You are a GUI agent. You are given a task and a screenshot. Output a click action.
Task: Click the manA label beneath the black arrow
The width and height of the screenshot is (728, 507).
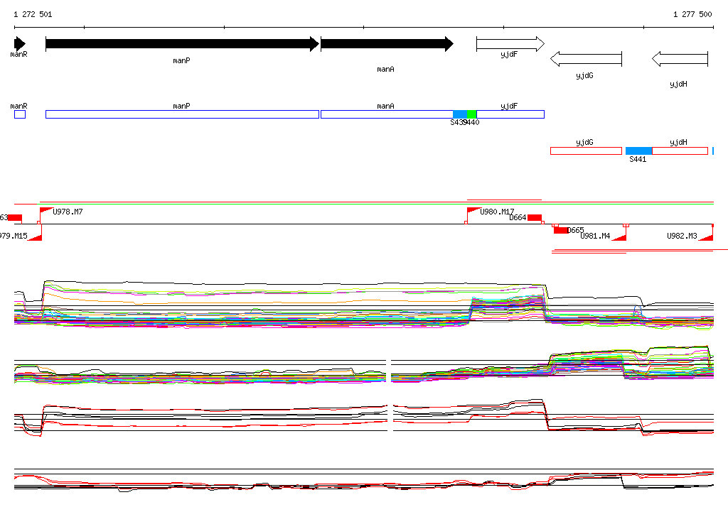pos(386,69)
